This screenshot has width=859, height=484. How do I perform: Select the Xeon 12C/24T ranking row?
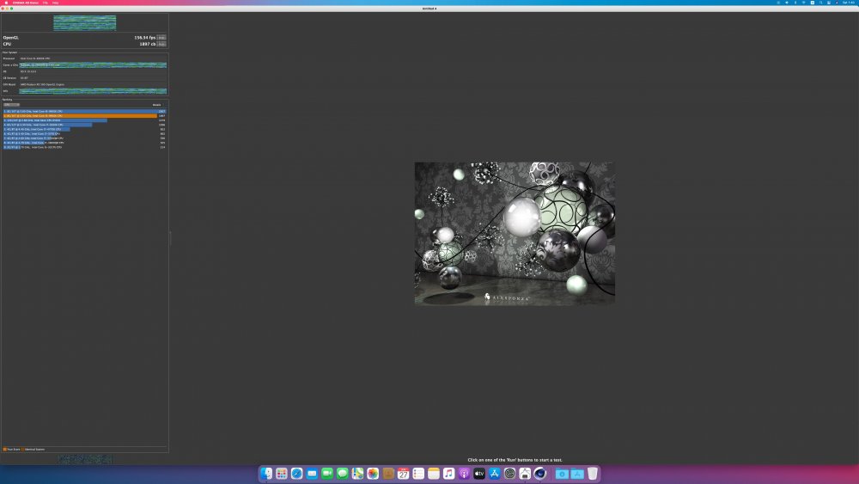84,120
